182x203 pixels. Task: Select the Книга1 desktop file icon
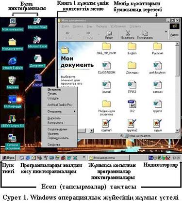37,80
